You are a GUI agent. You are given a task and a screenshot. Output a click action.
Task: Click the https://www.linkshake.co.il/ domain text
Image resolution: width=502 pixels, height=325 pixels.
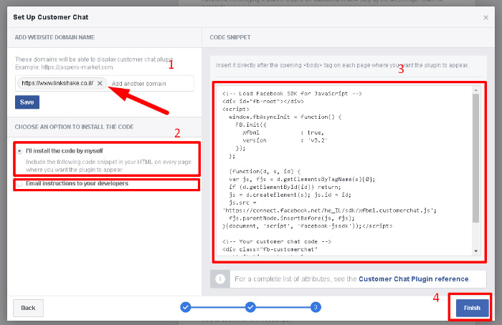pyautogui.click(x=57, y=83)
